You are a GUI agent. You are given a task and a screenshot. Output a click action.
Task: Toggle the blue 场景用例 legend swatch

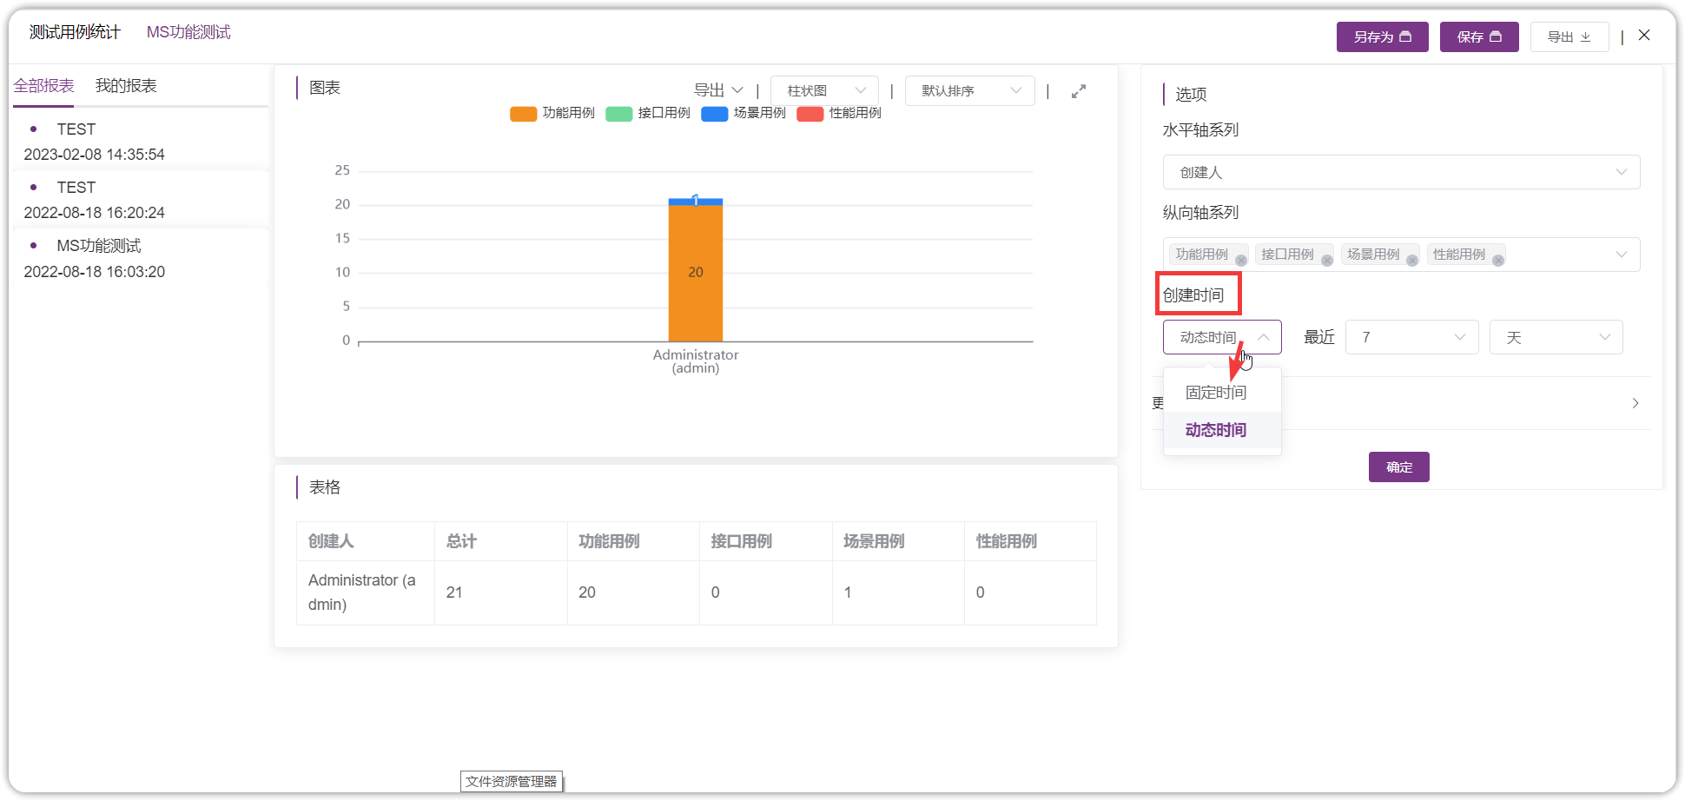(x=714, y=114)
